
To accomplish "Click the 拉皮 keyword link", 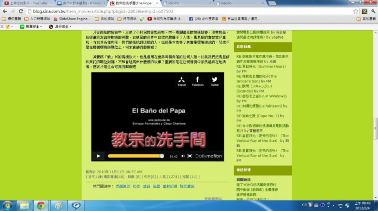I will (136, 186).
